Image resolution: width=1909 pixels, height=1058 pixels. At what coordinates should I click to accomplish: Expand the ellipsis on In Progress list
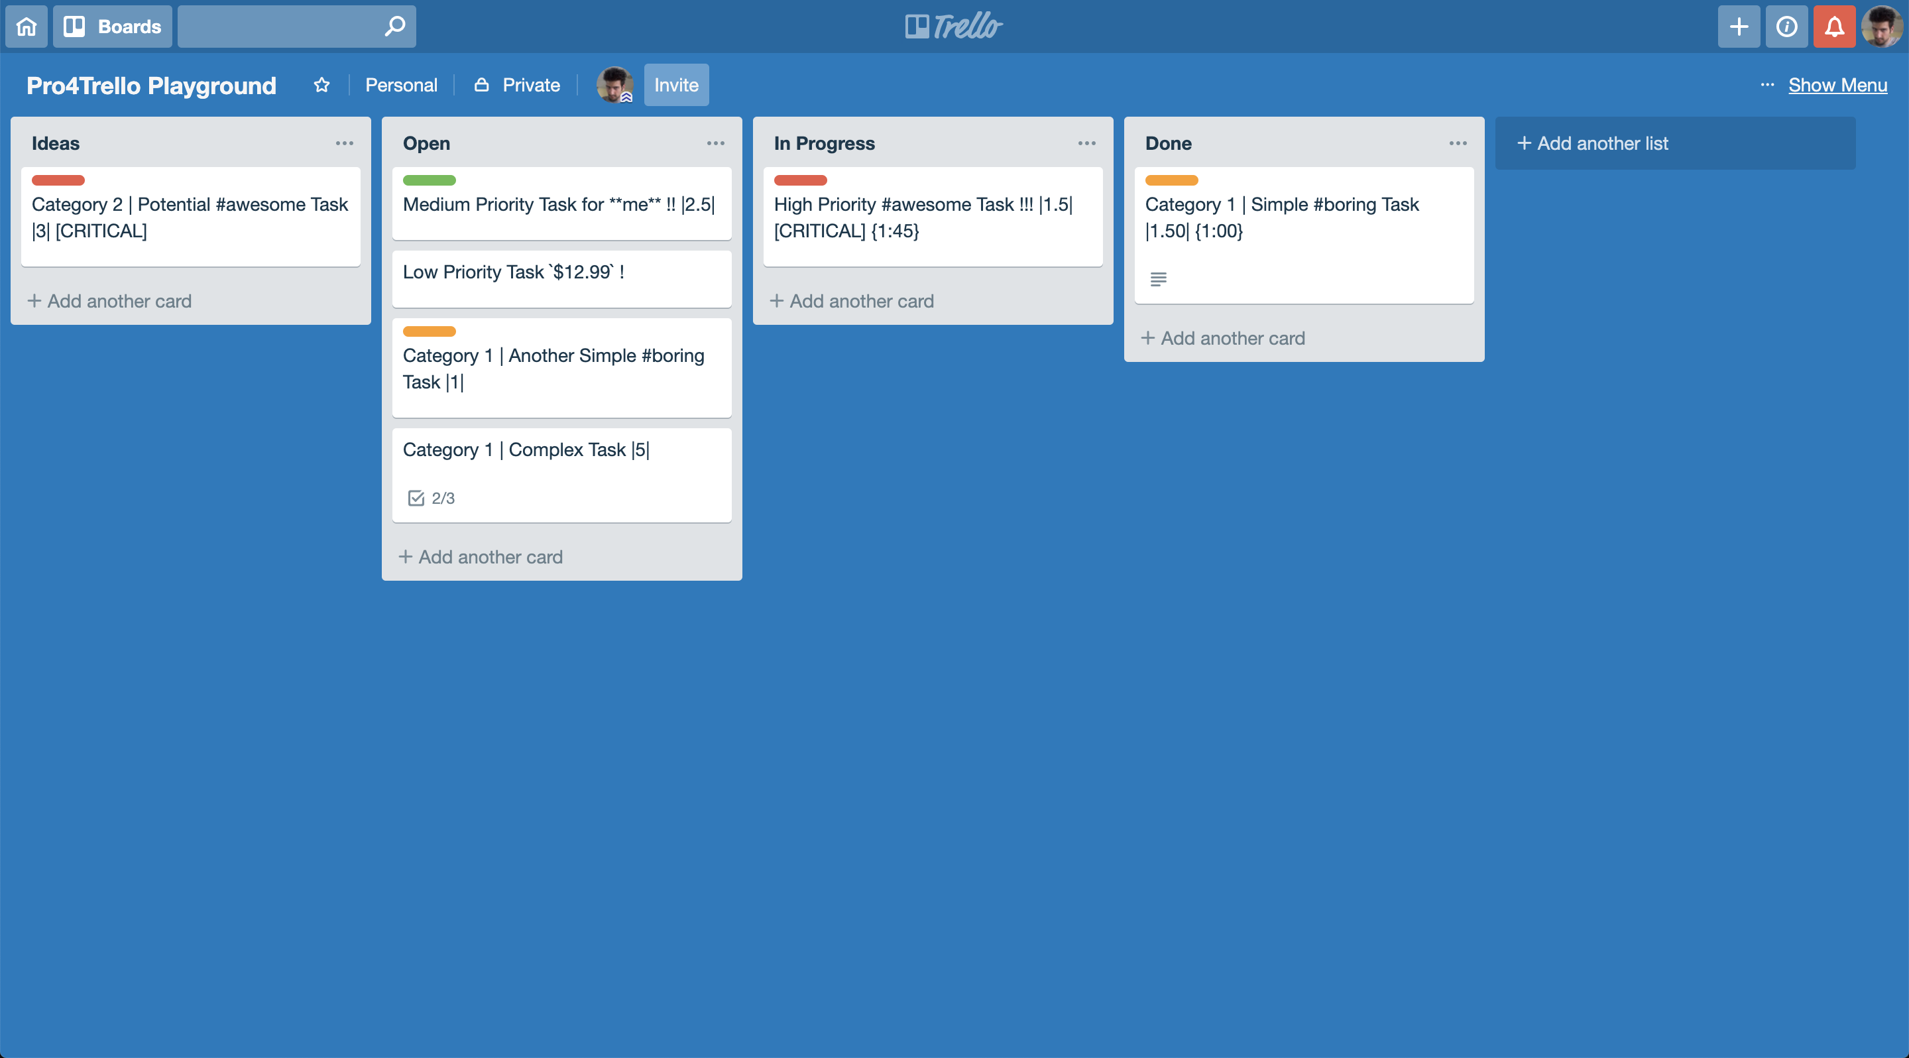(1088, 143)
